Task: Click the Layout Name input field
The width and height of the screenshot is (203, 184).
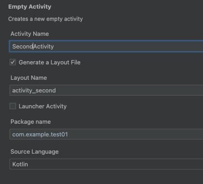Action: point(106,90)
